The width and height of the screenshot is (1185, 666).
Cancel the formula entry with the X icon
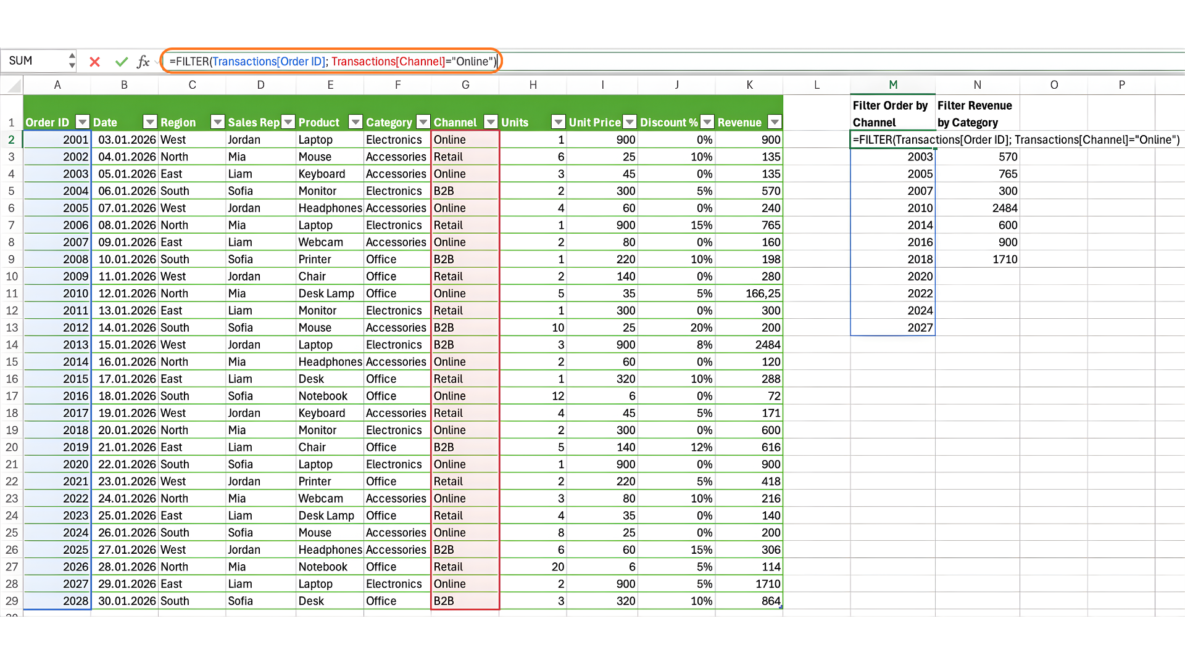(94, 62)
